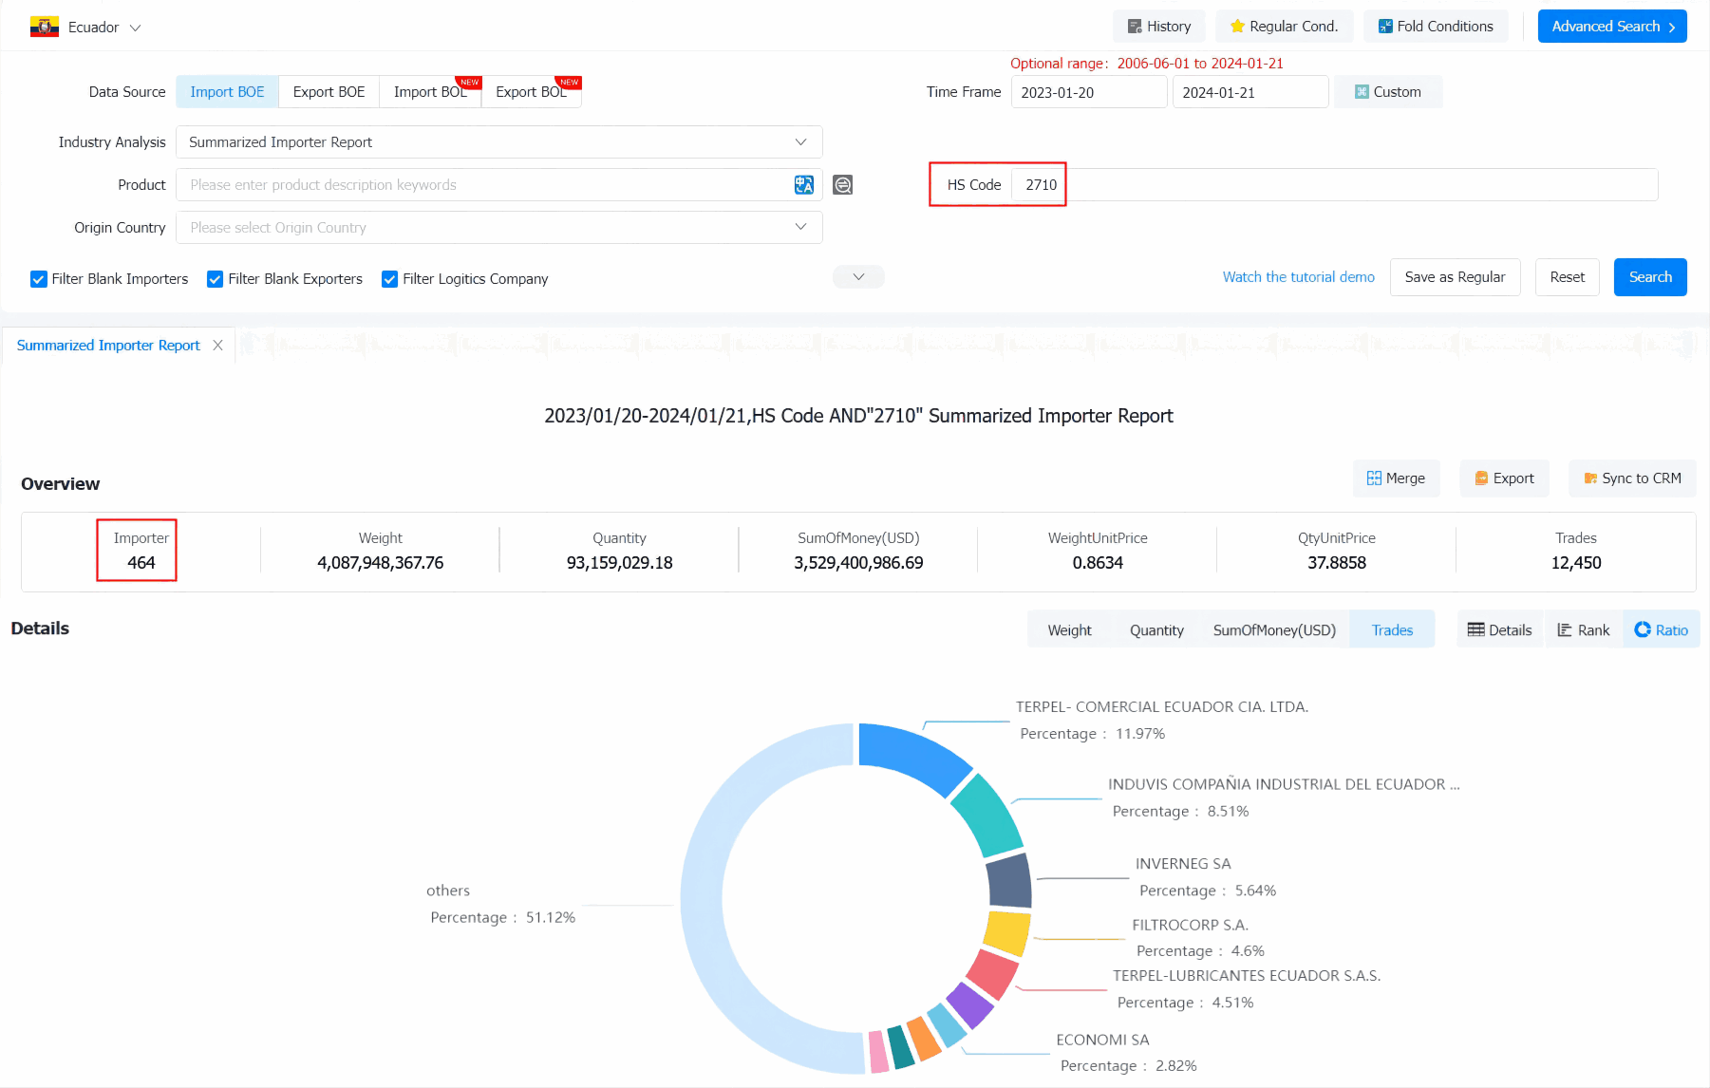This screenshot has width=1710, height=1088.
Task: Switch to the Ratio chart view
Action: pos(1661,629)
